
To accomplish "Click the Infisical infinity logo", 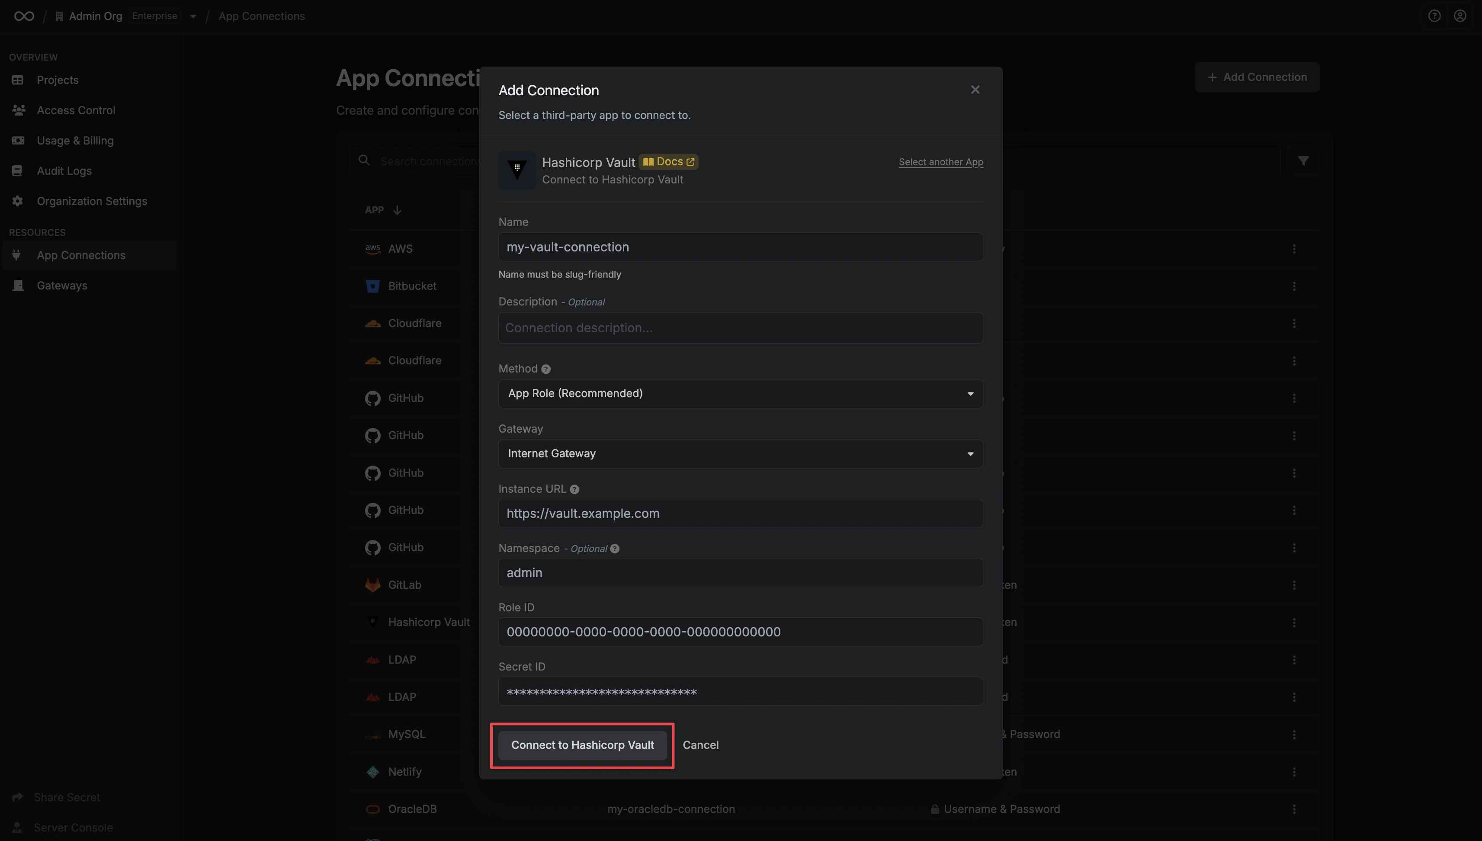I will pyautogui.click(x=24, y=16).
